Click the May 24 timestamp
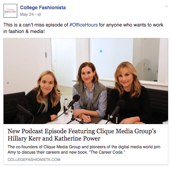The height and width of the screenshot is (169, 172). pyautogui.click(x=27, y=14)
